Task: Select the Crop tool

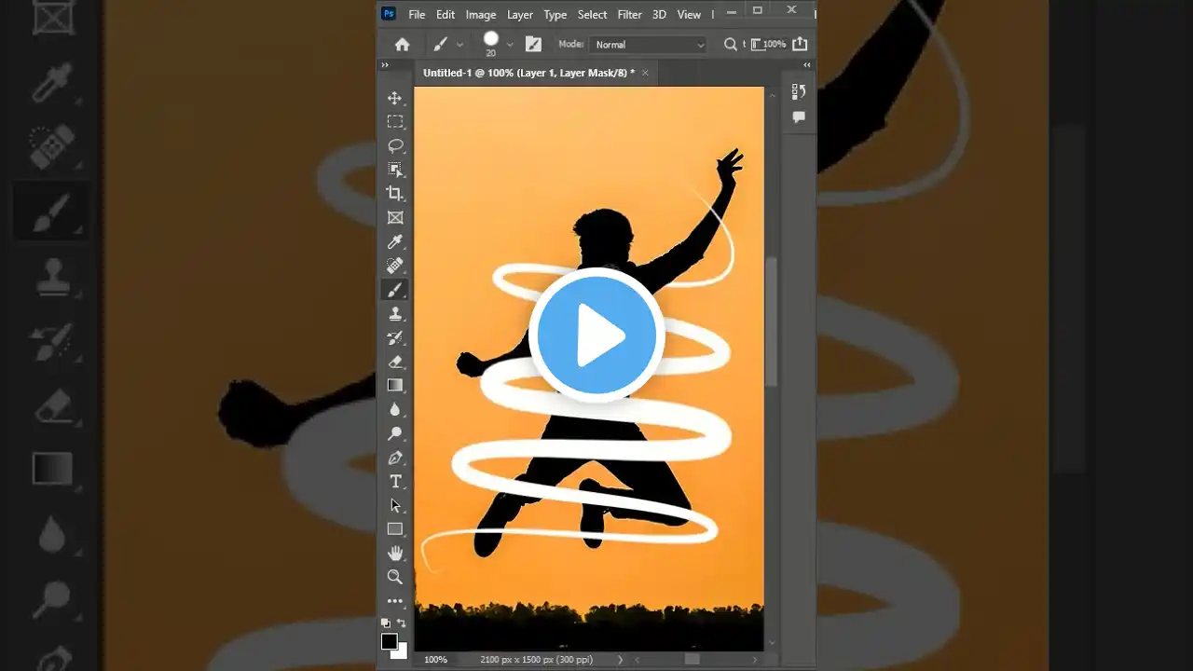Action: [x=395, y=194]
